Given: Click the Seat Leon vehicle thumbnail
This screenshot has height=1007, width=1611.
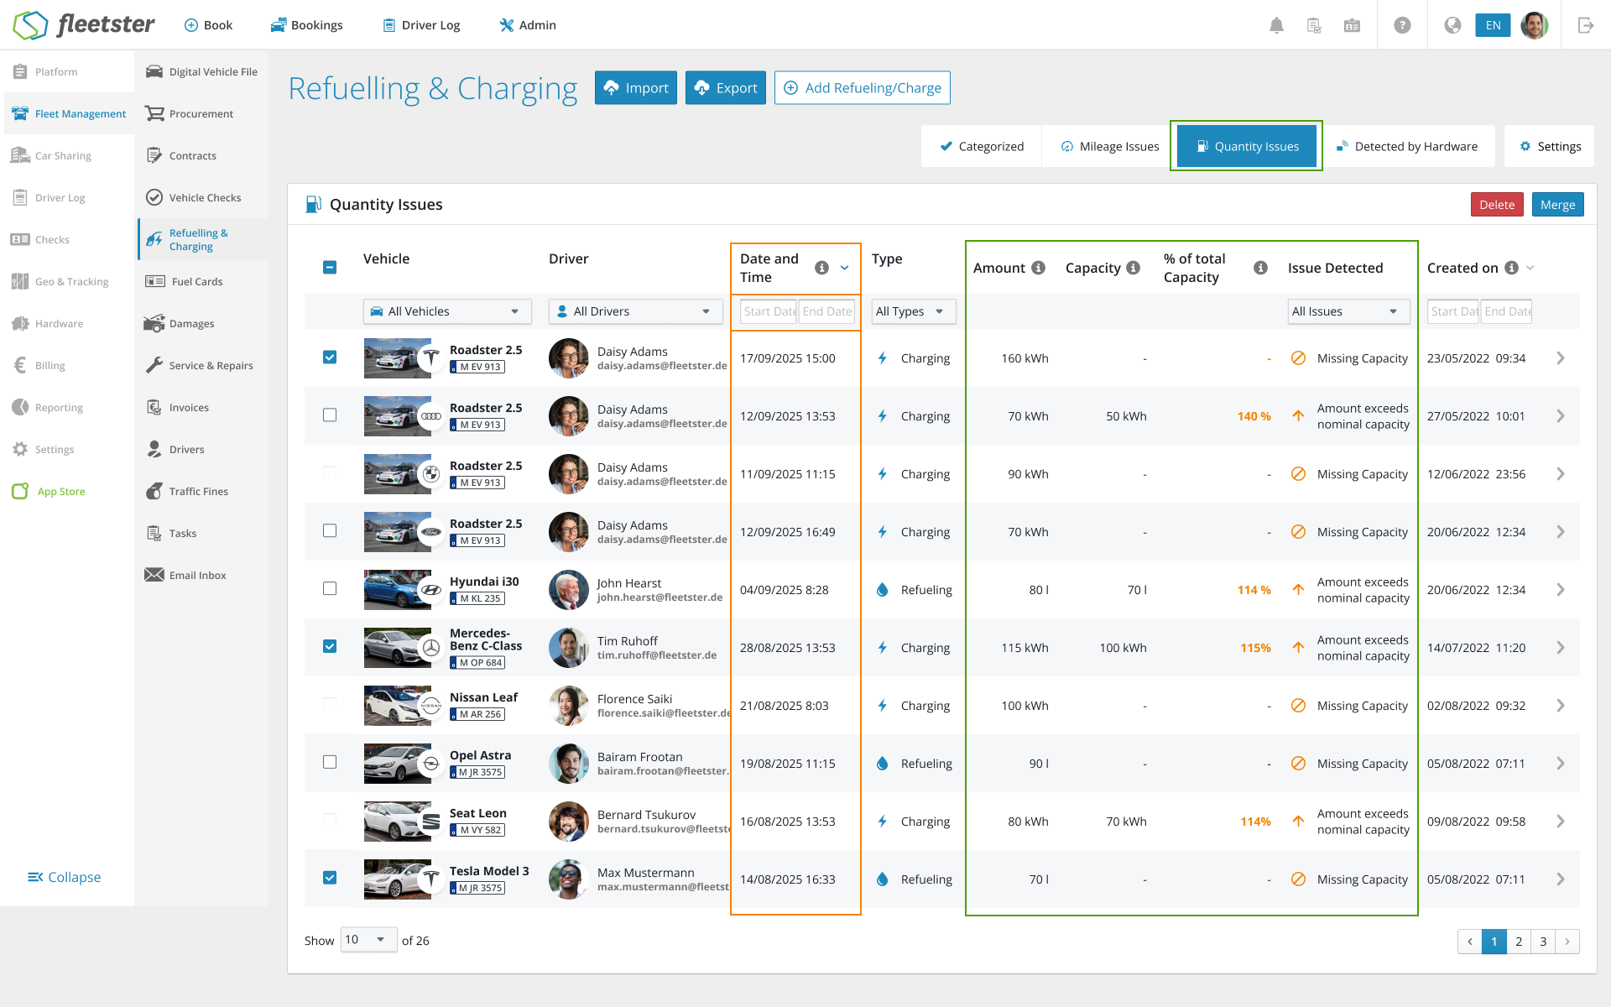Looking at the screenshot, I should 398,822.
